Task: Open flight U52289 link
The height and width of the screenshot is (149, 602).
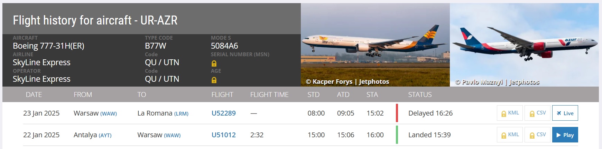Action: pos(223,113)
